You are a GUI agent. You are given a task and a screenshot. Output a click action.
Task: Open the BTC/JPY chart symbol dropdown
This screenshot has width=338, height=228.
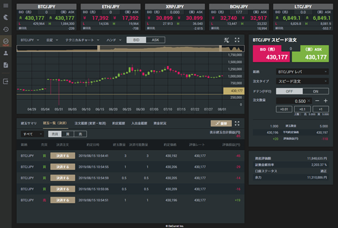30,40
